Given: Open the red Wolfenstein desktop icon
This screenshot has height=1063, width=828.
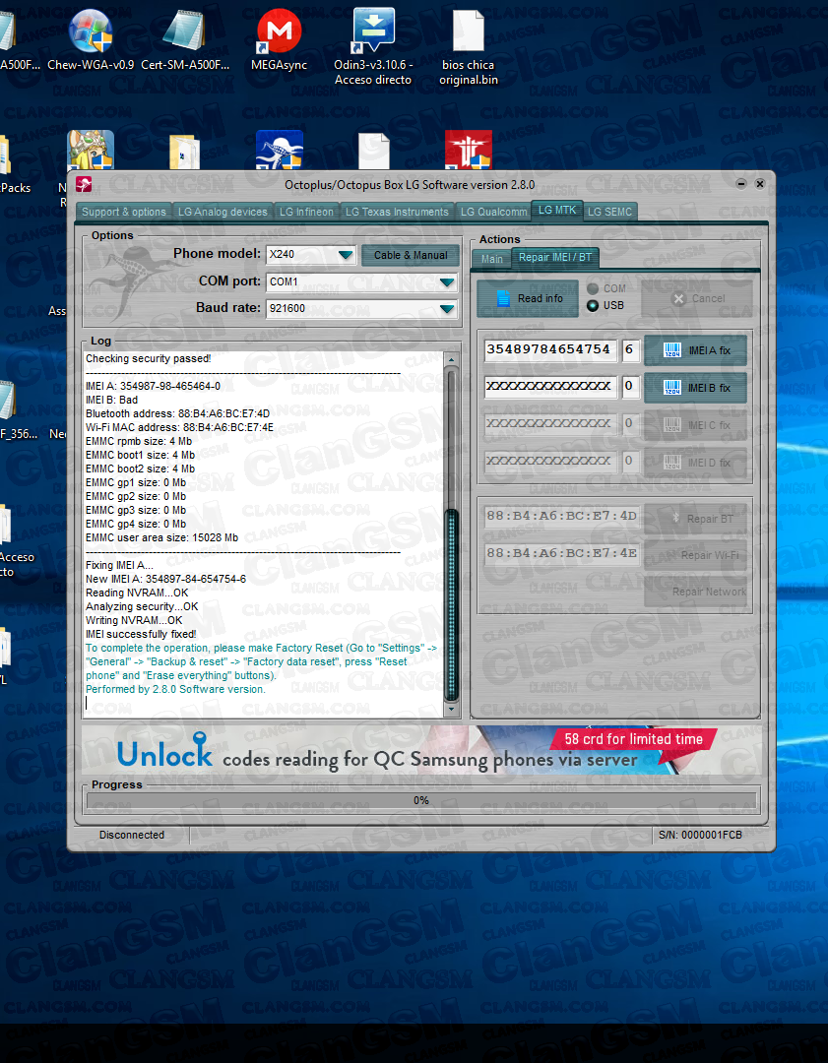Looking at the screenshot, I should [468, 151].
